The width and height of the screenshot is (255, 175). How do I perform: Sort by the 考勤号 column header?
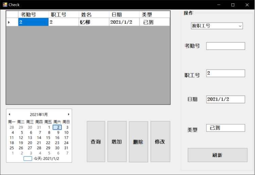click(33, 15)
